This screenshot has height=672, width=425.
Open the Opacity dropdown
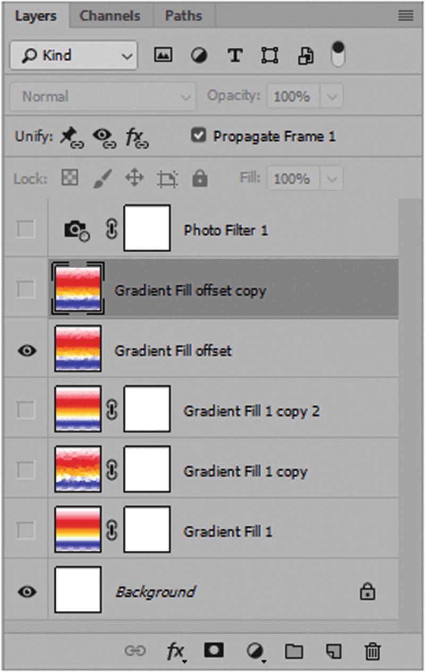[x=333, y=96]
